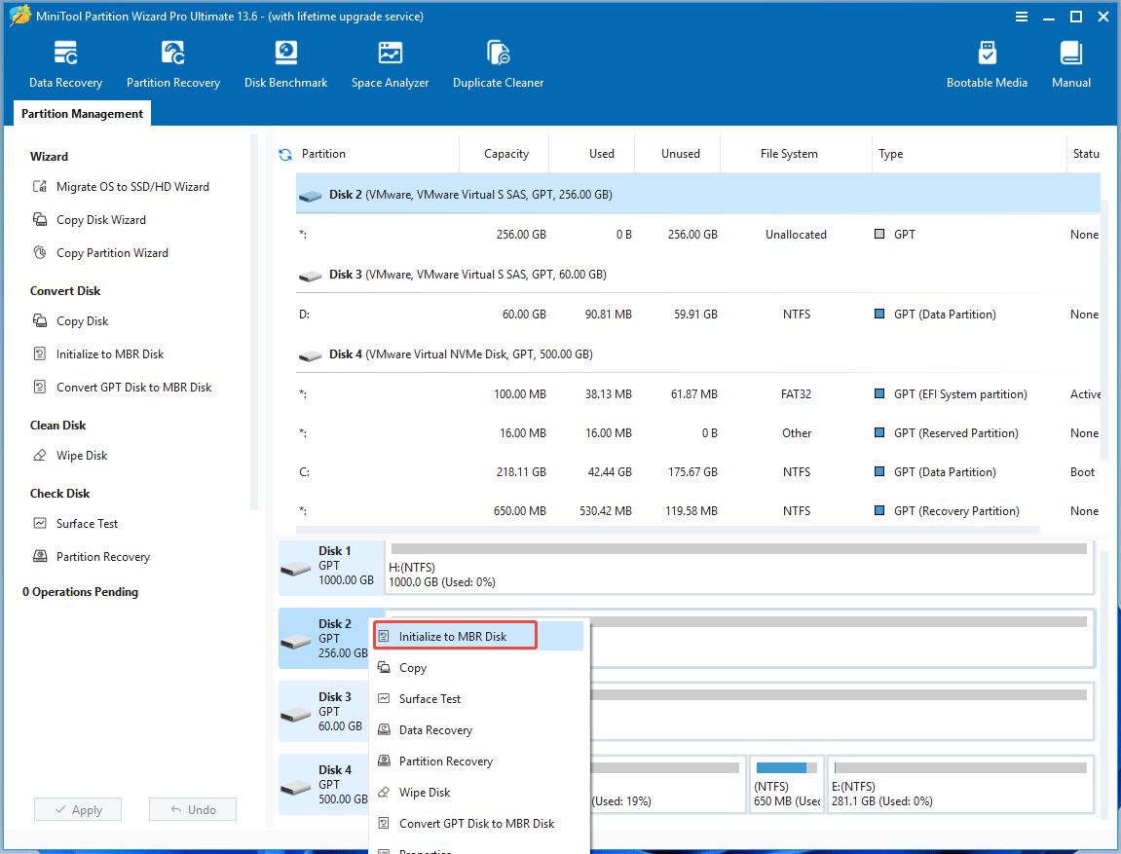Select the C: partition row
The width and height of the screenshot is (1121, 854).
(697, 472)
